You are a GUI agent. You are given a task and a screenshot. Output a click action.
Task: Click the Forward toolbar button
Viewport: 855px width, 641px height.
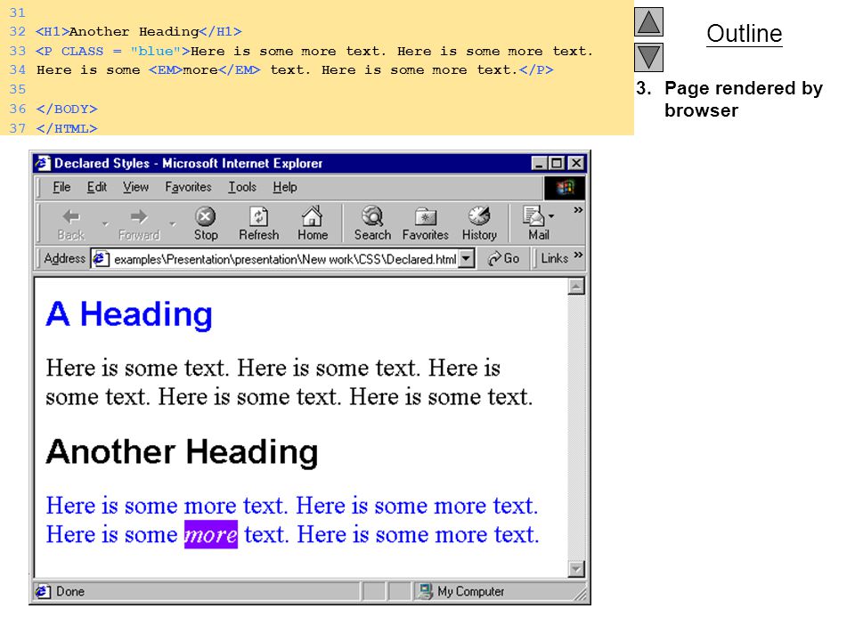point(139,223)
